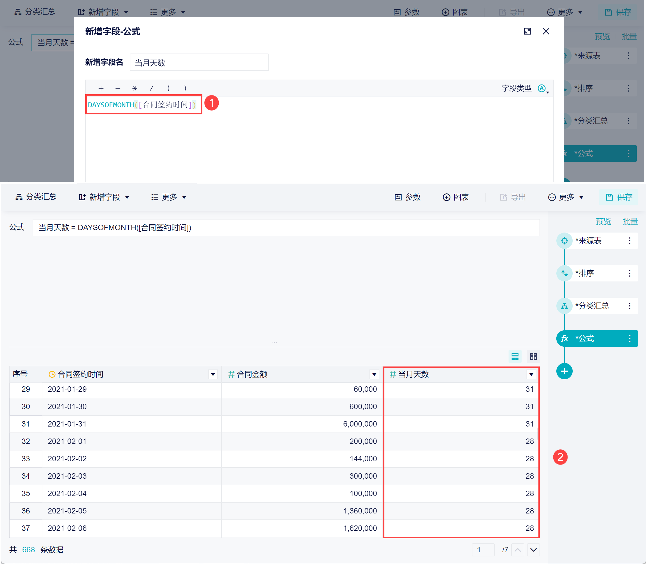The height and width of the screenshot is (564, 646).
Task: Select the sort step icon
Action: pyautogui.click(x=564, y=273)
